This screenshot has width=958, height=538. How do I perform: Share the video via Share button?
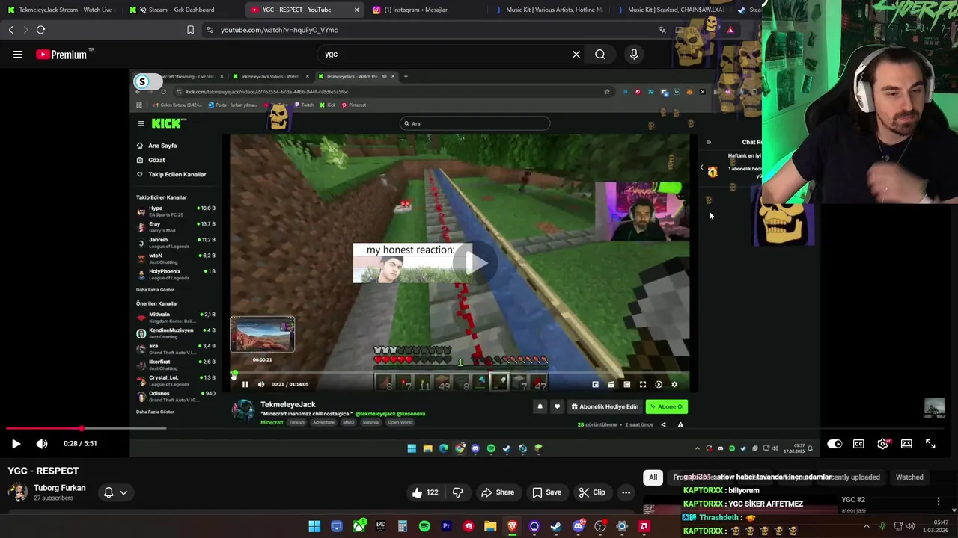pos(498,492)
